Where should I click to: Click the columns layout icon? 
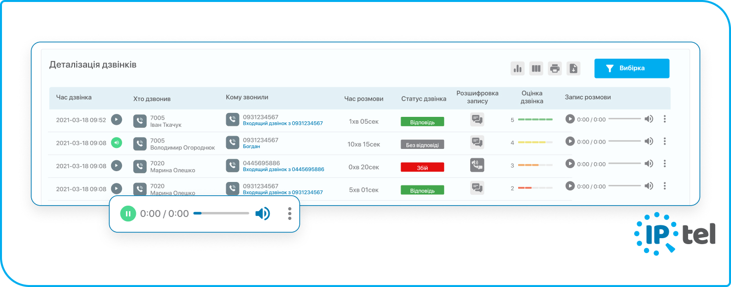point(536,69)
